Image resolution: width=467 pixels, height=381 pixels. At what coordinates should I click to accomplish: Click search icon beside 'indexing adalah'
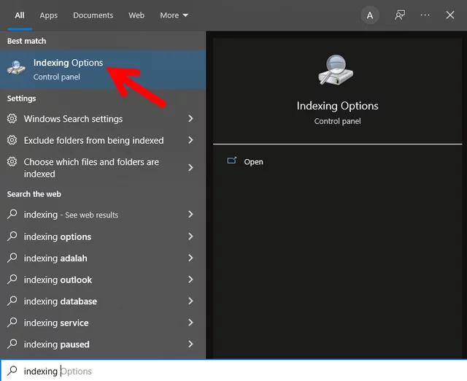pos(12,258)
